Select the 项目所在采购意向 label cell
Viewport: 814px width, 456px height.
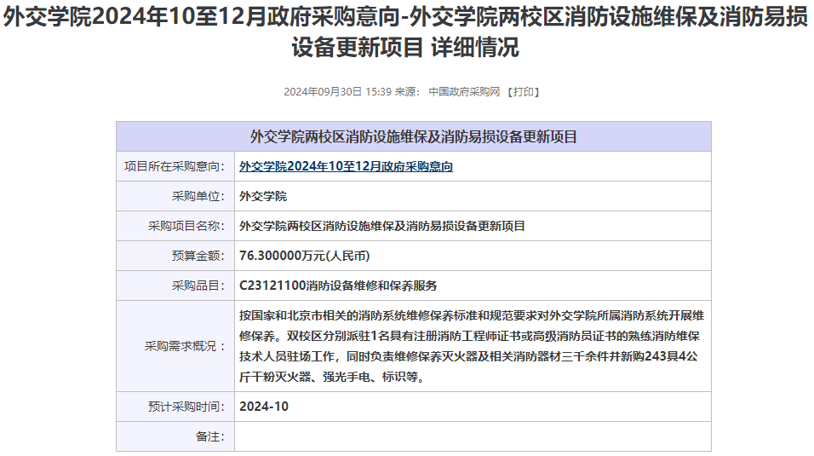[x=175, y=167]
